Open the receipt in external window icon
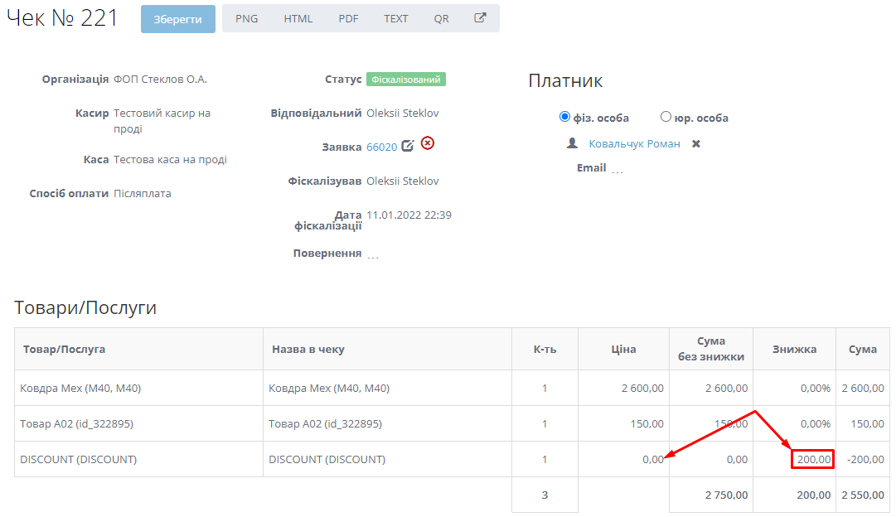The width and height of the screenshot is (896, 517). tap(480, 18)
